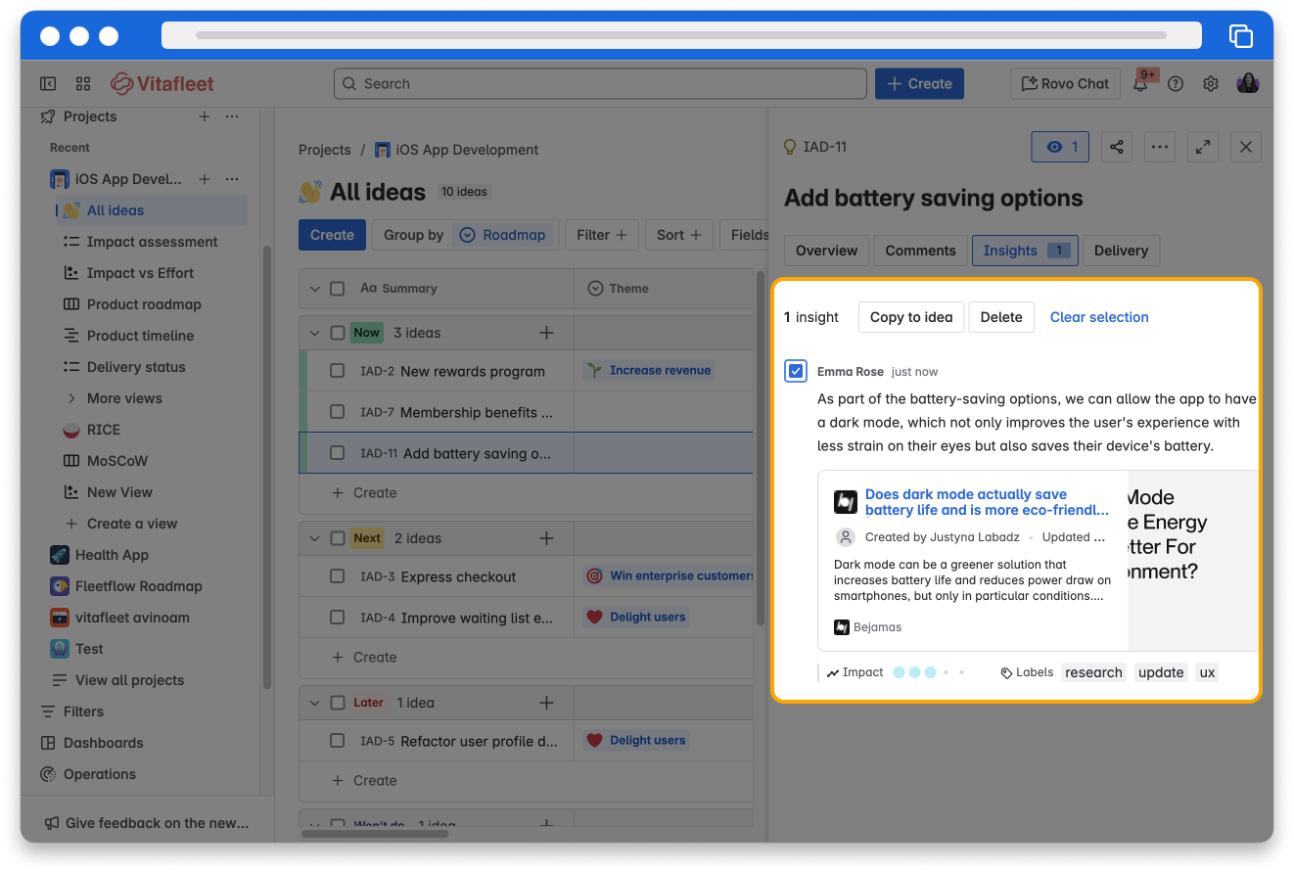Expand the idea panel to full screen
The height and width of the screenshot is (873, 1294).
(x=1203, y=147)
